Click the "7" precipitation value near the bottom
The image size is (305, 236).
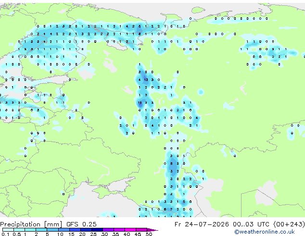click(x=171, y=210)
